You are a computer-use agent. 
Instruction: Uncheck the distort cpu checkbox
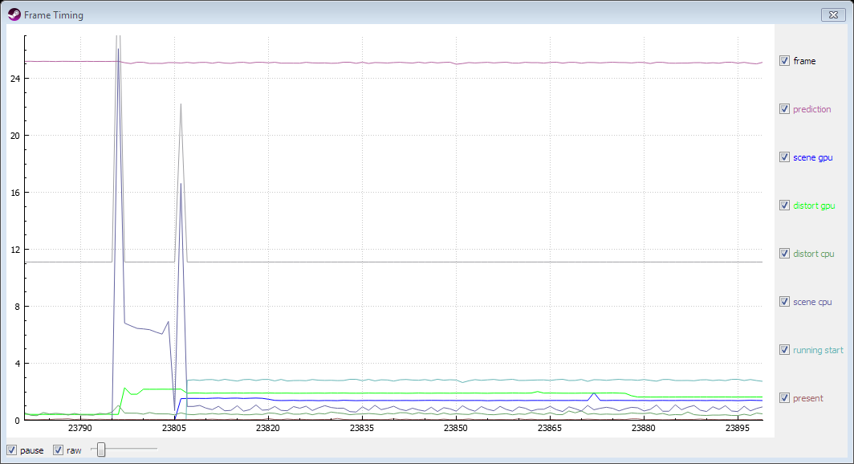[784, 254]
